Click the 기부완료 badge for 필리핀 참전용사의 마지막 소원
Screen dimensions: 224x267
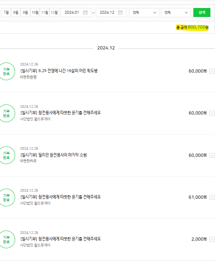click(x=7, y=155)
